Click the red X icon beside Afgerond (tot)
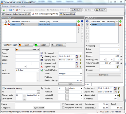The image size is (126, 114). point(41,67)
